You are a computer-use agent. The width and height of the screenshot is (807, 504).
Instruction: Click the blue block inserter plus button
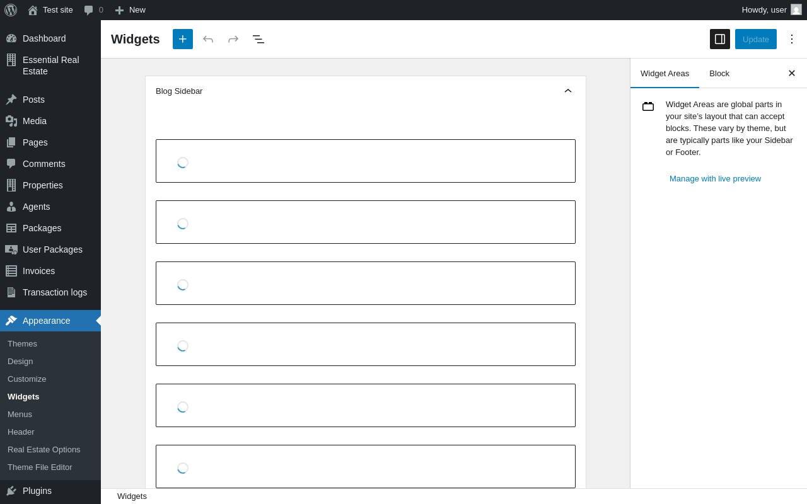[183, 39]
